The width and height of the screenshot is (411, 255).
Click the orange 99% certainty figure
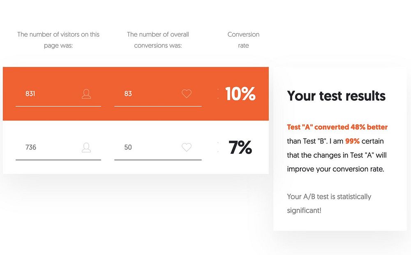[352, 141]
